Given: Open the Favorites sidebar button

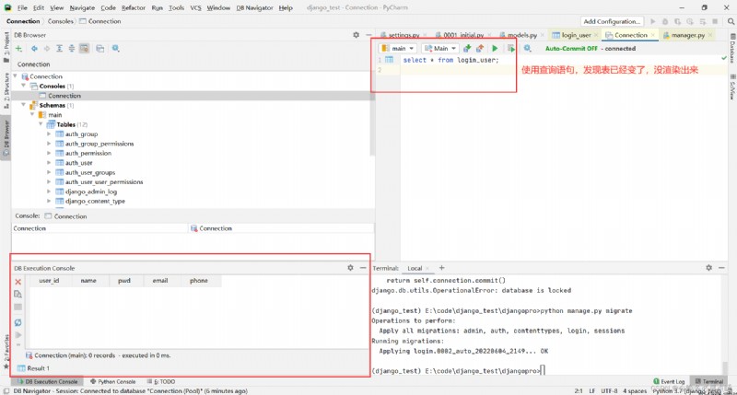Looking at the screenshot, I should (x=6, y=351).
